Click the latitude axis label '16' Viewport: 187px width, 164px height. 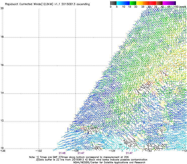coord(2,65)
